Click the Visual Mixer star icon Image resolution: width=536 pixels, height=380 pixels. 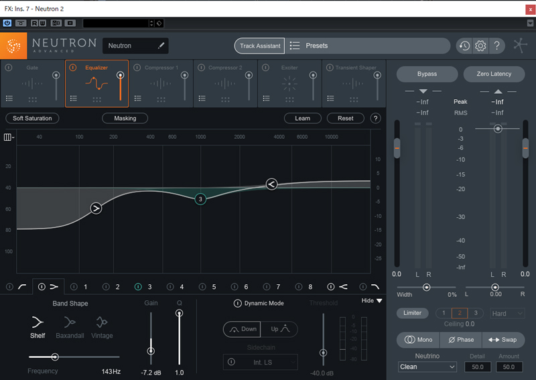[x=520, y=45]
